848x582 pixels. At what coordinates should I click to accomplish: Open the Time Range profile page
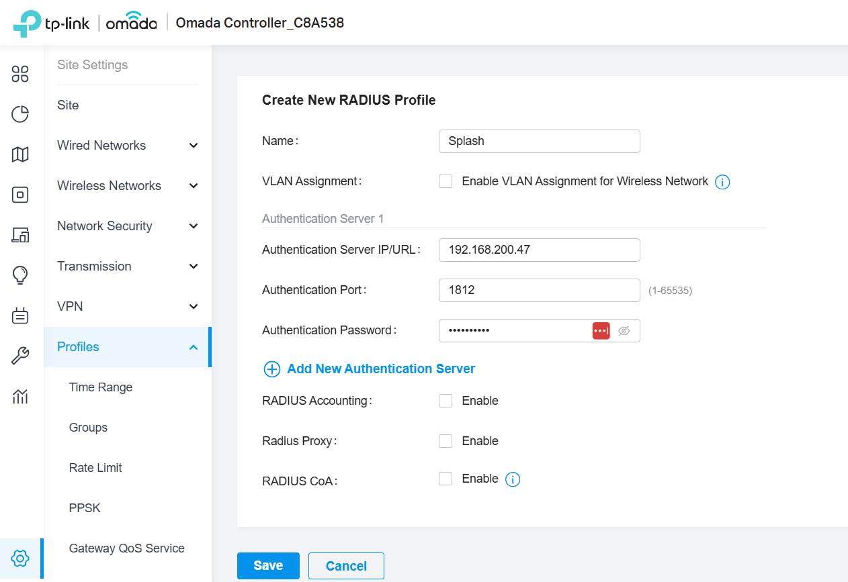click(x=101, y=387)
